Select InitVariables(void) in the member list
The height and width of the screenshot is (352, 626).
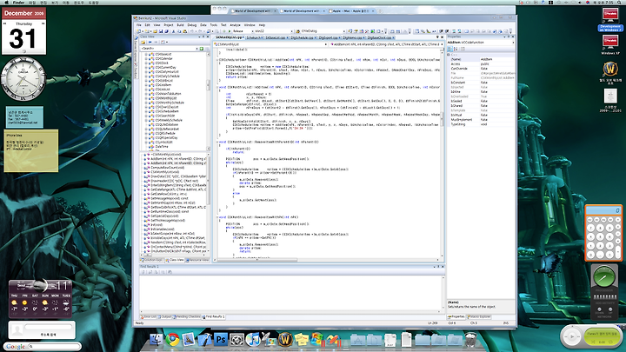click(163, 229)
